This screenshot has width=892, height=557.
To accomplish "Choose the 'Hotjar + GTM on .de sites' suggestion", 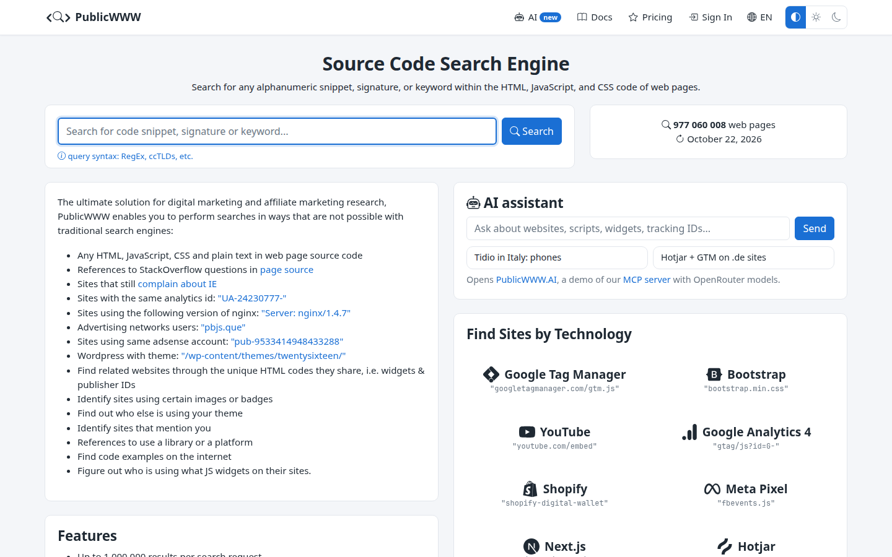I will [743, 257].
